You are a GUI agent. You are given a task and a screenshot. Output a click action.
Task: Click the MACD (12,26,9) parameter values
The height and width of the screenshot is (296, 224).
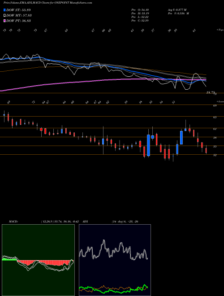tap(61, 222)
